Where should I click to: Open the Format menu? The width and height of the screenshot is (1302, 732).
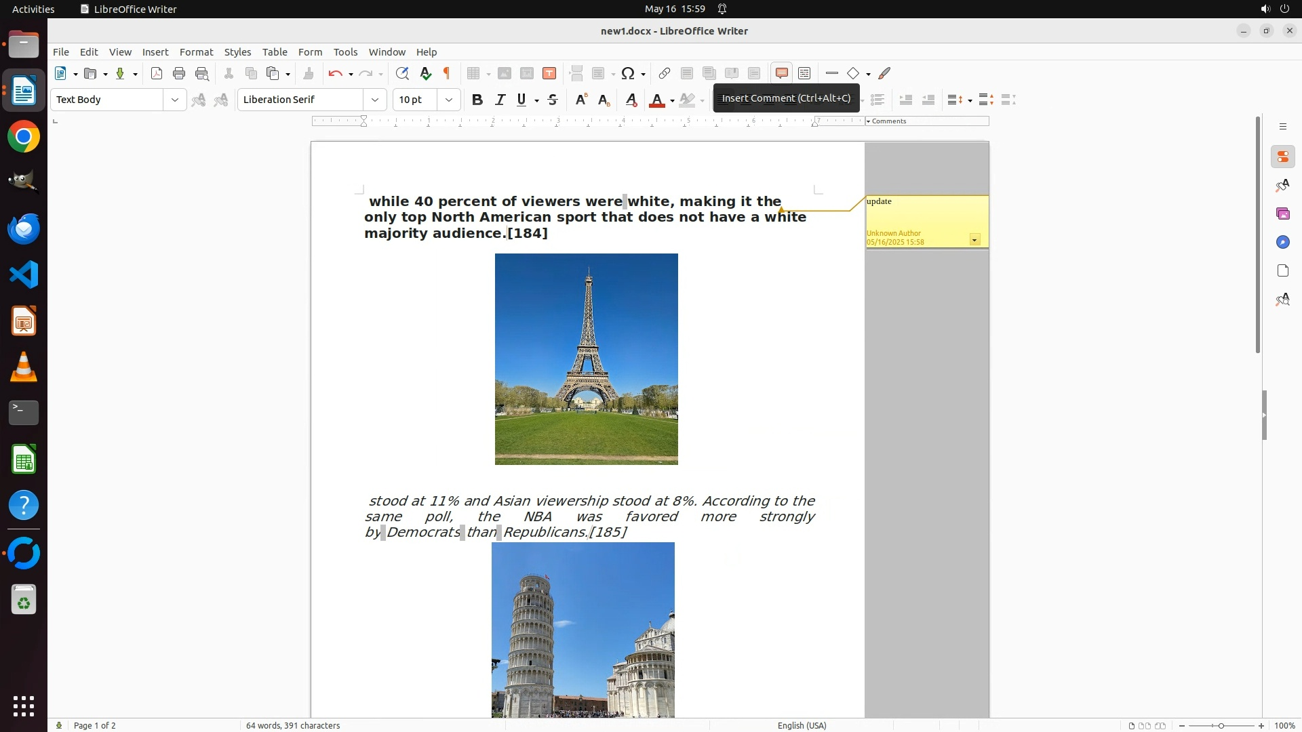pos(196,52)
